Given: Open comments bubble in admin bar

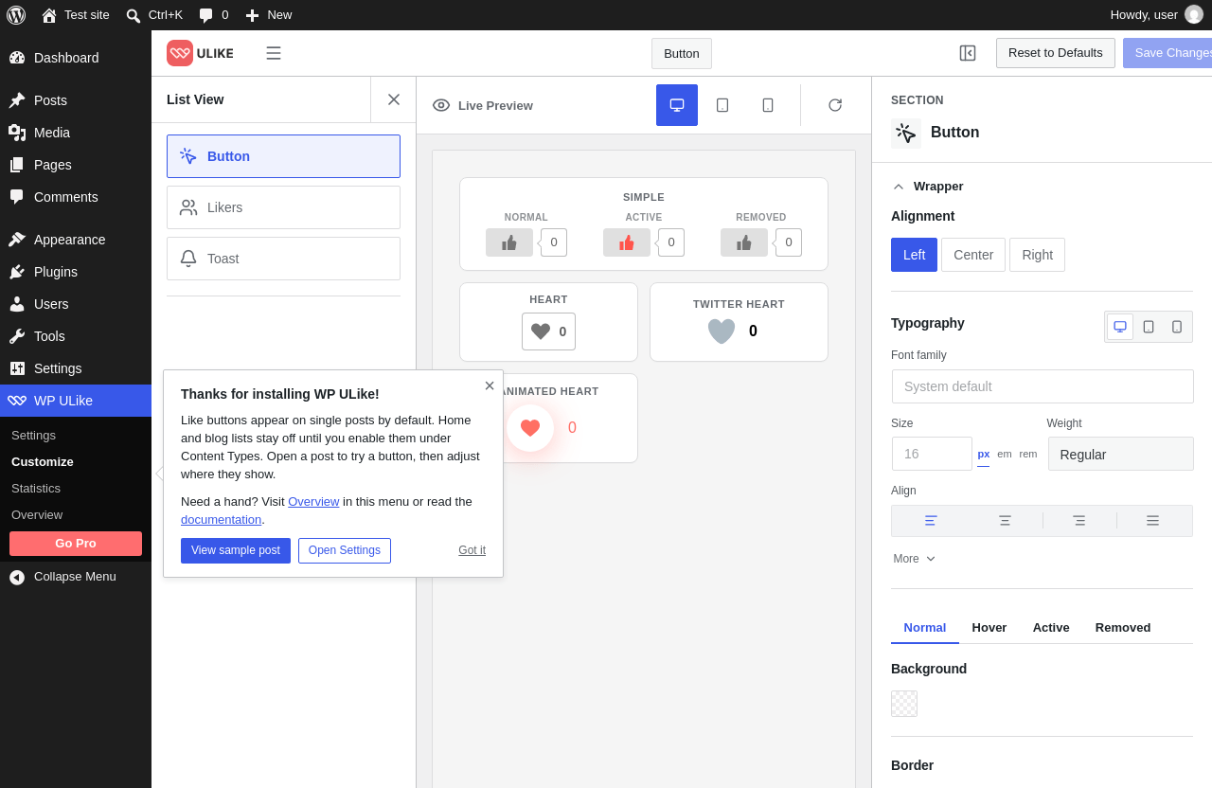Looking at the screenshot, I should (x=214, y=15).
